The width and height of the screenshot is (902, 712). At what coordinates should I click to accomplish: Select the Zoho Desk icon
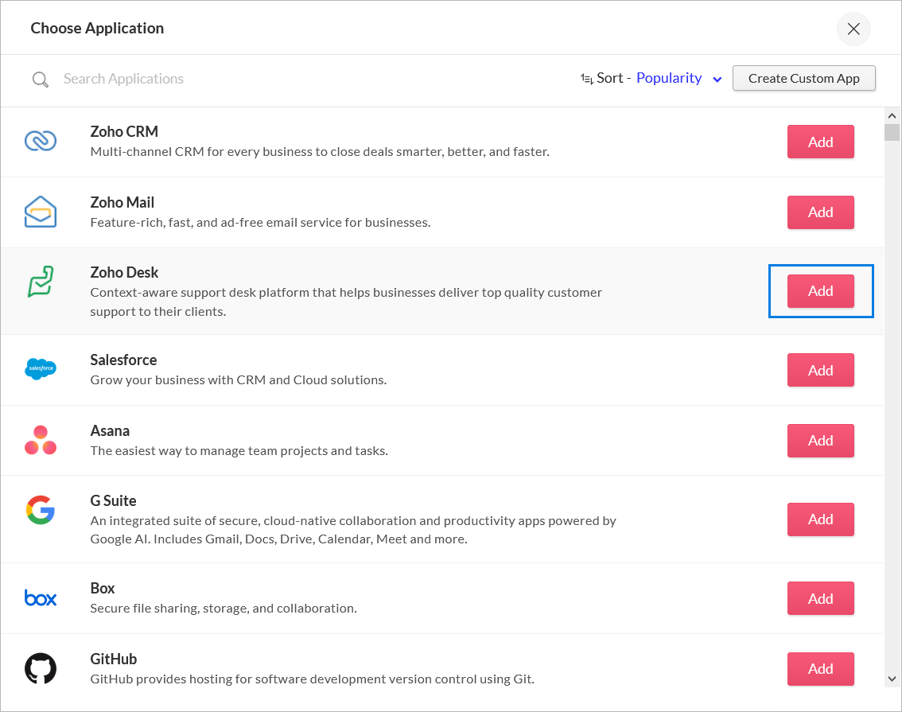41,281
